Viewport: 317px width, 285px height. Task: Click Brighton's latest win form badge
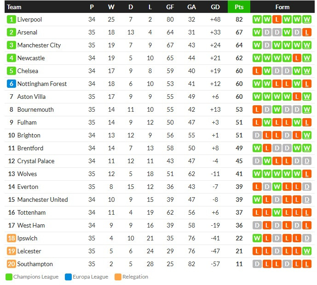(x=307, y=135)
